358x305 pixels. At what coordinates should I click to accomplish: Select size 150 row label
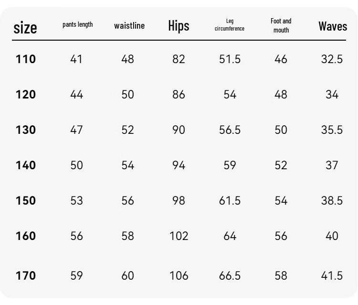[26, 200]
